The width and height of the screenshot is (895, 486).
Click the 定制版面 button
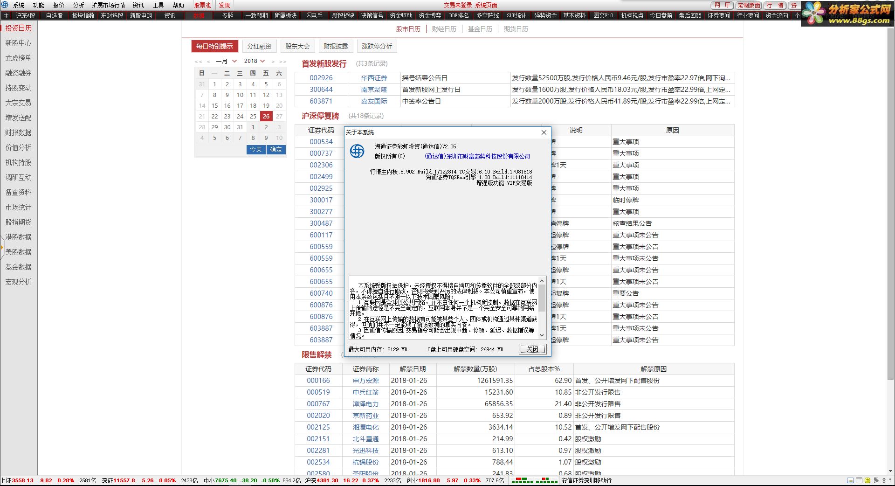tap(749, 5)
